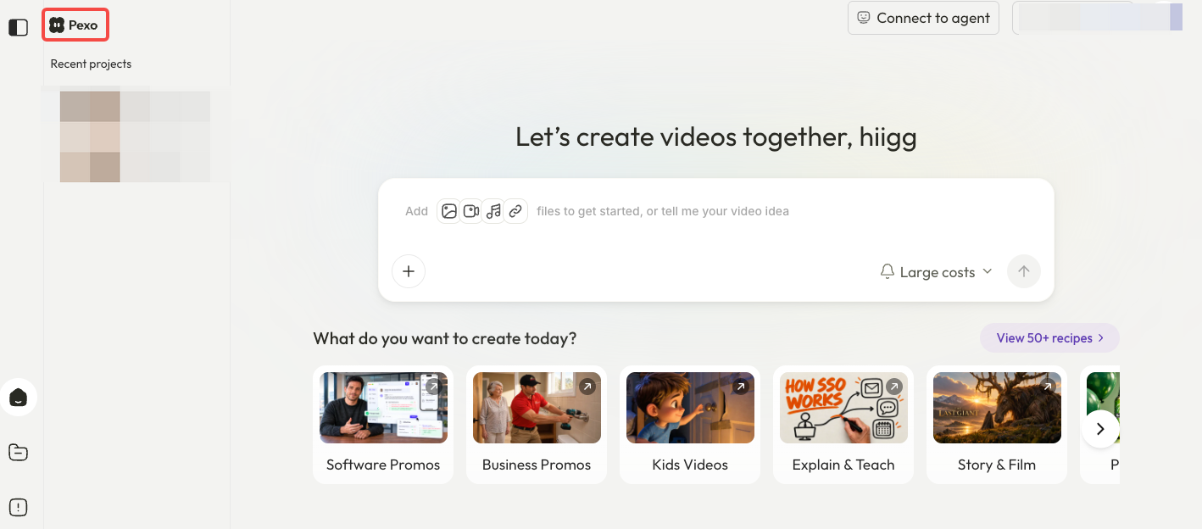Click the video idea input field
The image size is (1202, 529).
click(x=716, y=211)
